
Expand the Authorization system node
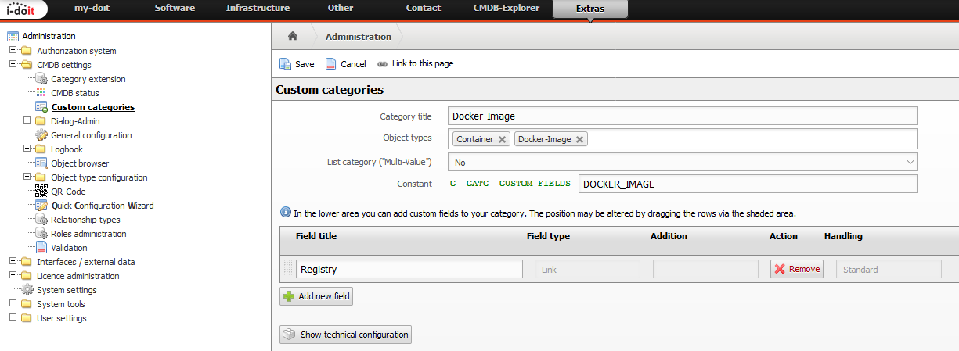pos(13,50)
